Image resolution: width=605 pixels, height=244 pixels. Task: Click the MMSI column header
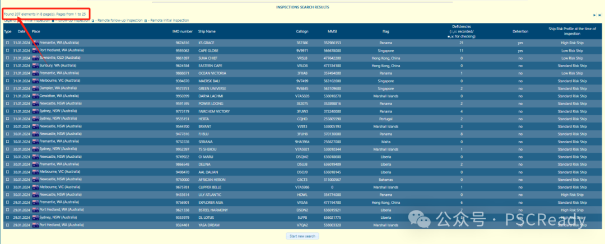[332, 31]
